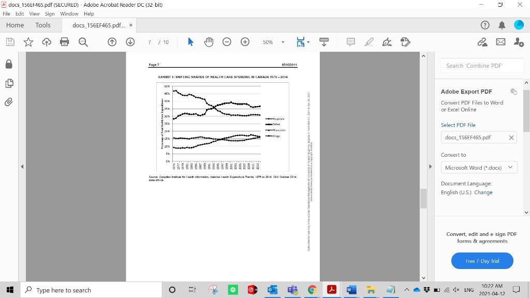Click the Save file icon

point(10,42)
